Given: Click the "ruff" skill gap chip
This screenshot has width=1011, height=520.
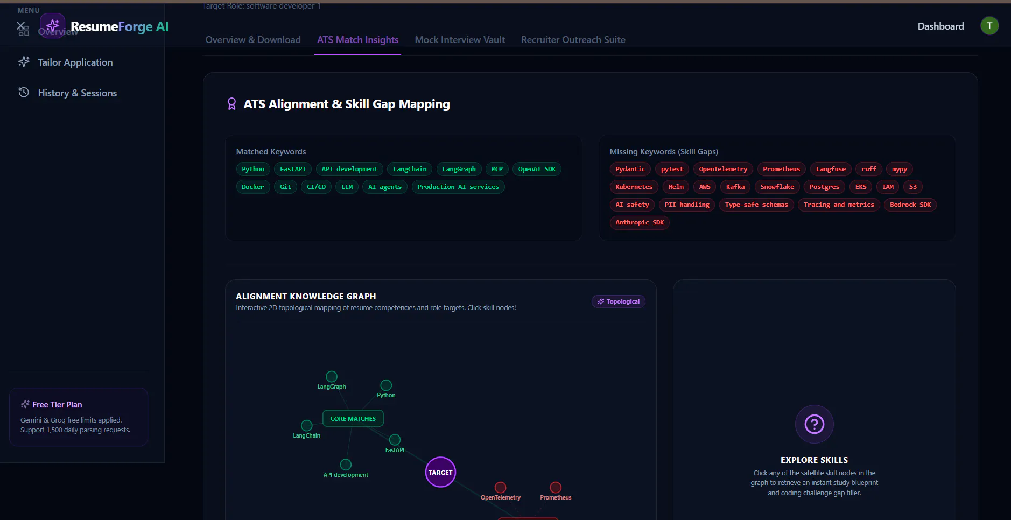Looking at the screenshot, I should click(869, 169).
